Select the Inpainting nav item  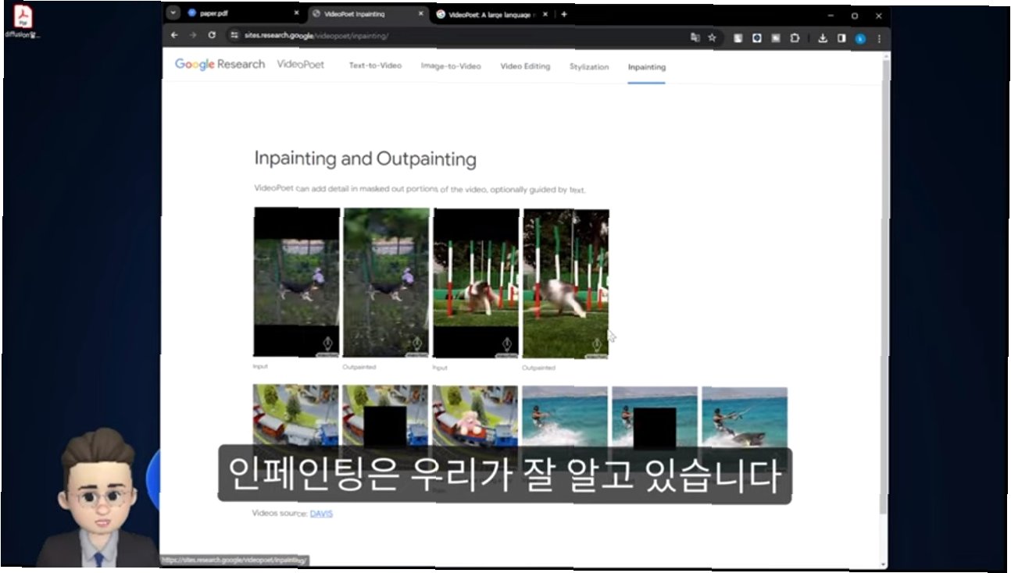tap(647, 67)
